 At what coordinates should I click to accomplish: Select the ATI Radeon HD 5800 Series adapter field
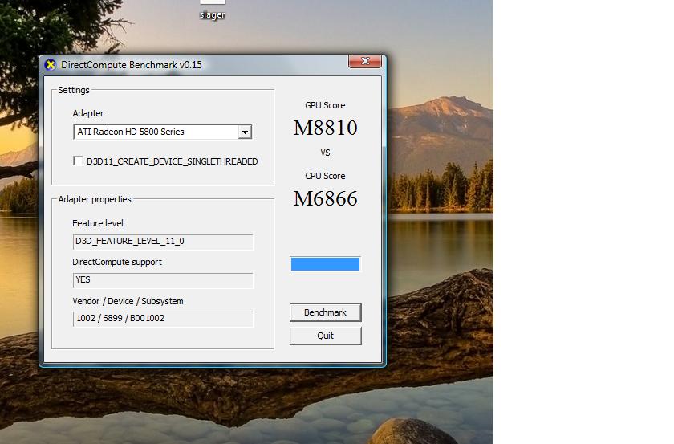(x=162, y=132)
